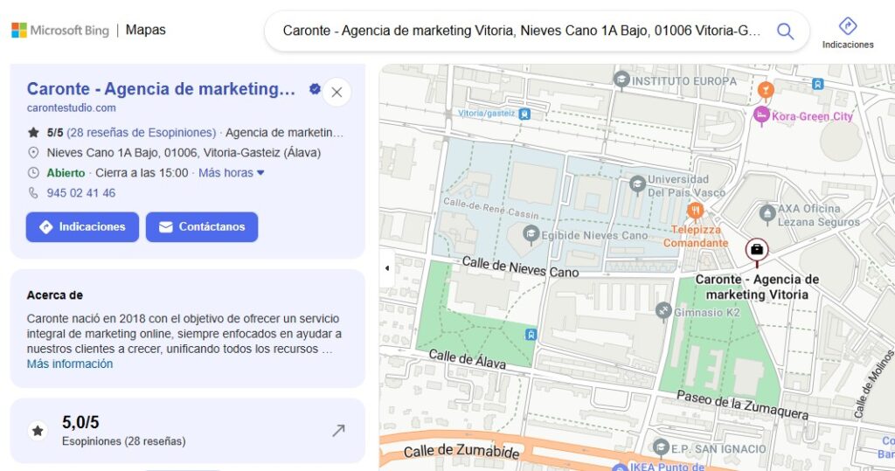Click the transit stop icon near Calle de Álava

coord(531,335)
